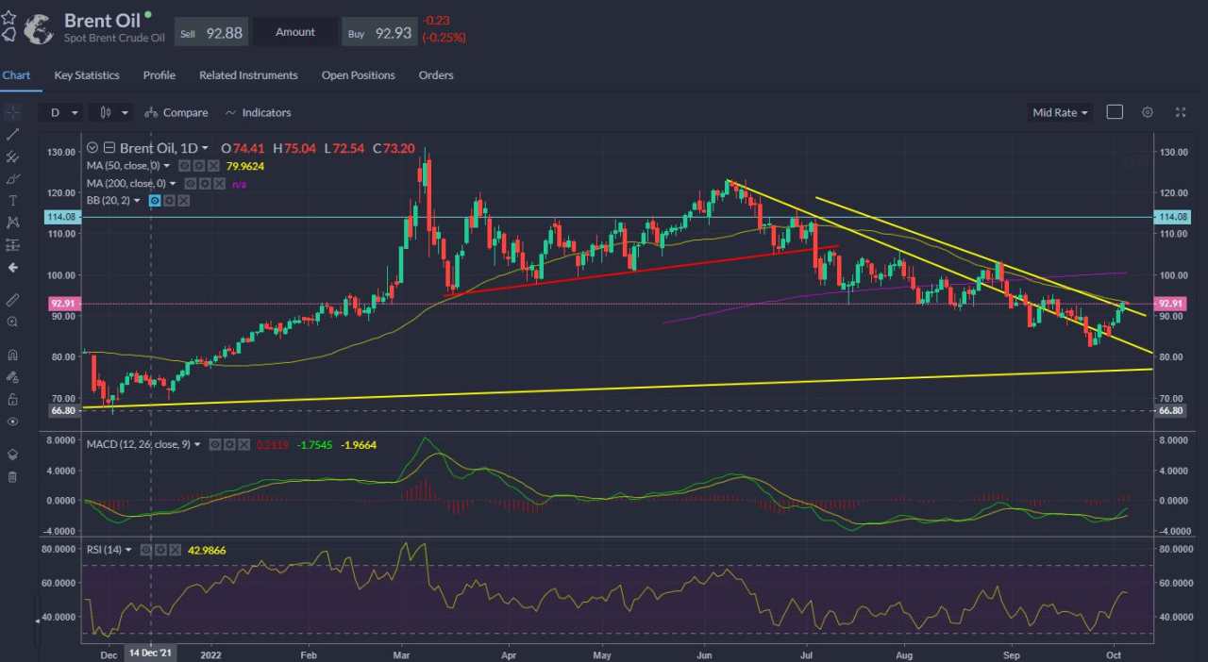Open the Open Positions tab
The height and width of the screenshot is (662, 1208).
tap(359, 75)
